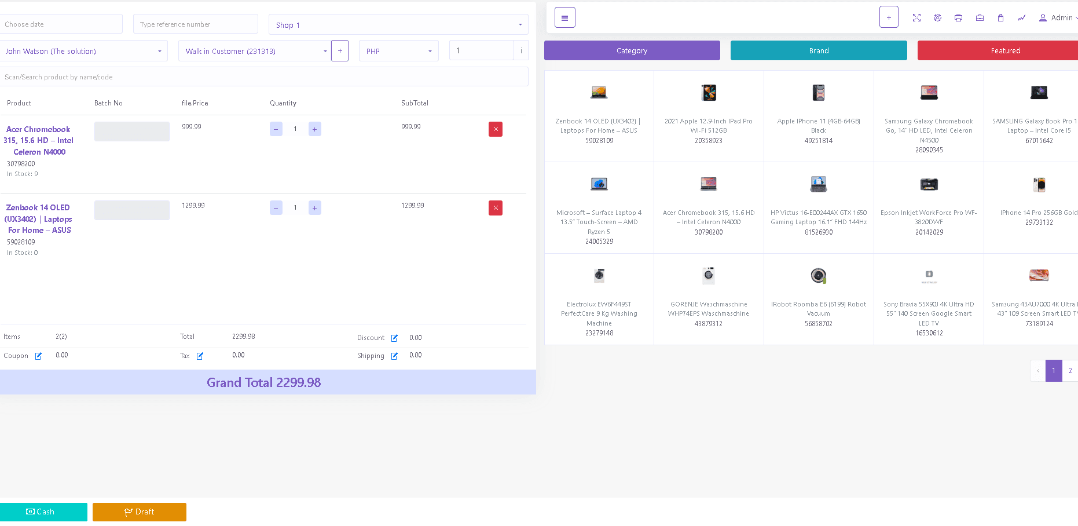Add a new customer with plus button
This screenshot has width=1078, height=526.
click(340, 51)
